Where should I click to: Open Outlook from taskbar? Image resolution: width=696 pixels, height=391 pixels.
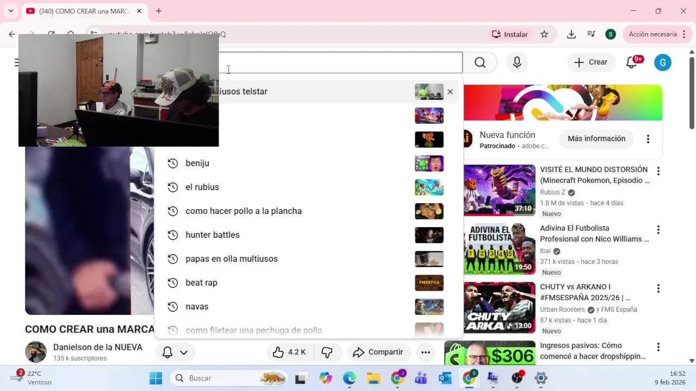(445, 378)
